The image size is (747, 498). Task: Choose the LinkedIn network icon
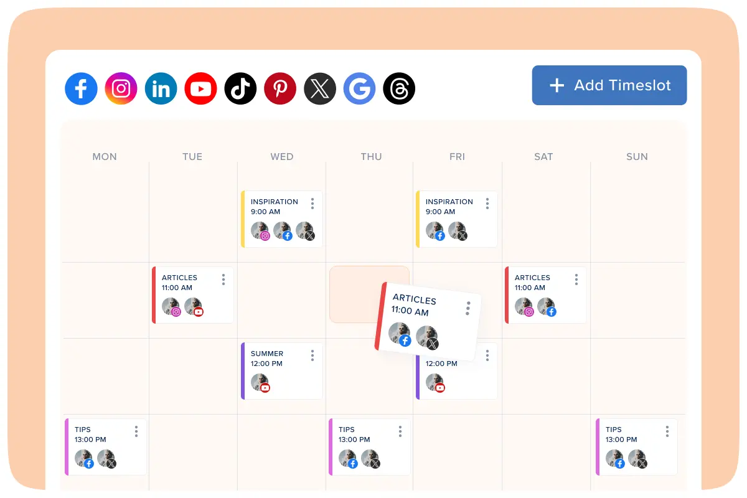point(161,88)
